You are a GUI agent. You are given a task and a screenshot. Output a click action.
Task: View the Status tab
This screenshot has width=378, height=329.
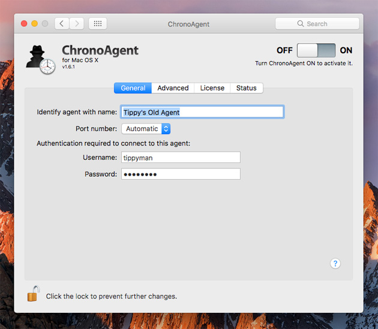[x=247, y=88]
